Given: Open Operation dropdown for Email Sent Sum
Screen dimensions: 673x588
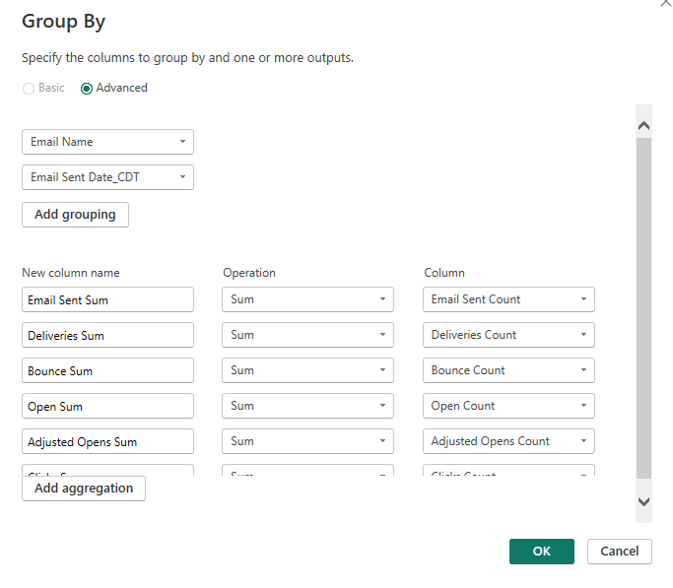Looking at the screenshot, I should click(307, 299).
